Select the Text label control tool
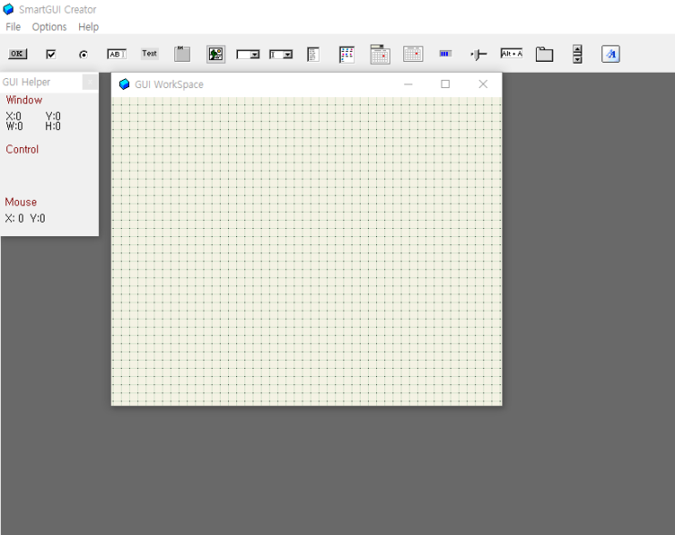Viewport: 675px width, 535px height. (149, 54)
